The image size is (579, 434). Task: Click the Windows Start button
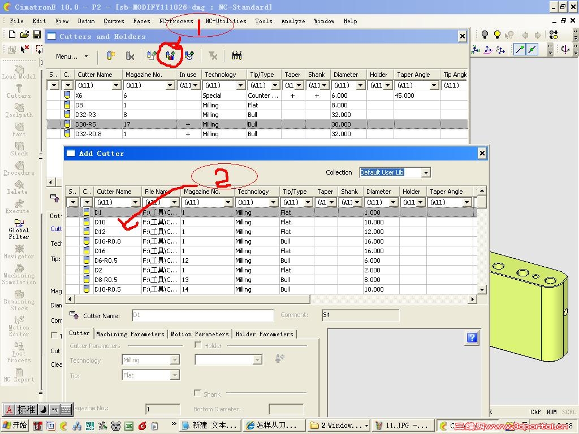15,425
